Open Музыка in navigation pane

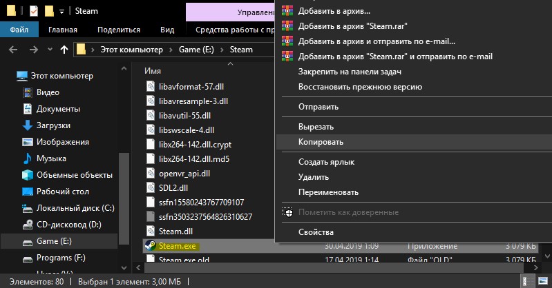(51, 158)
